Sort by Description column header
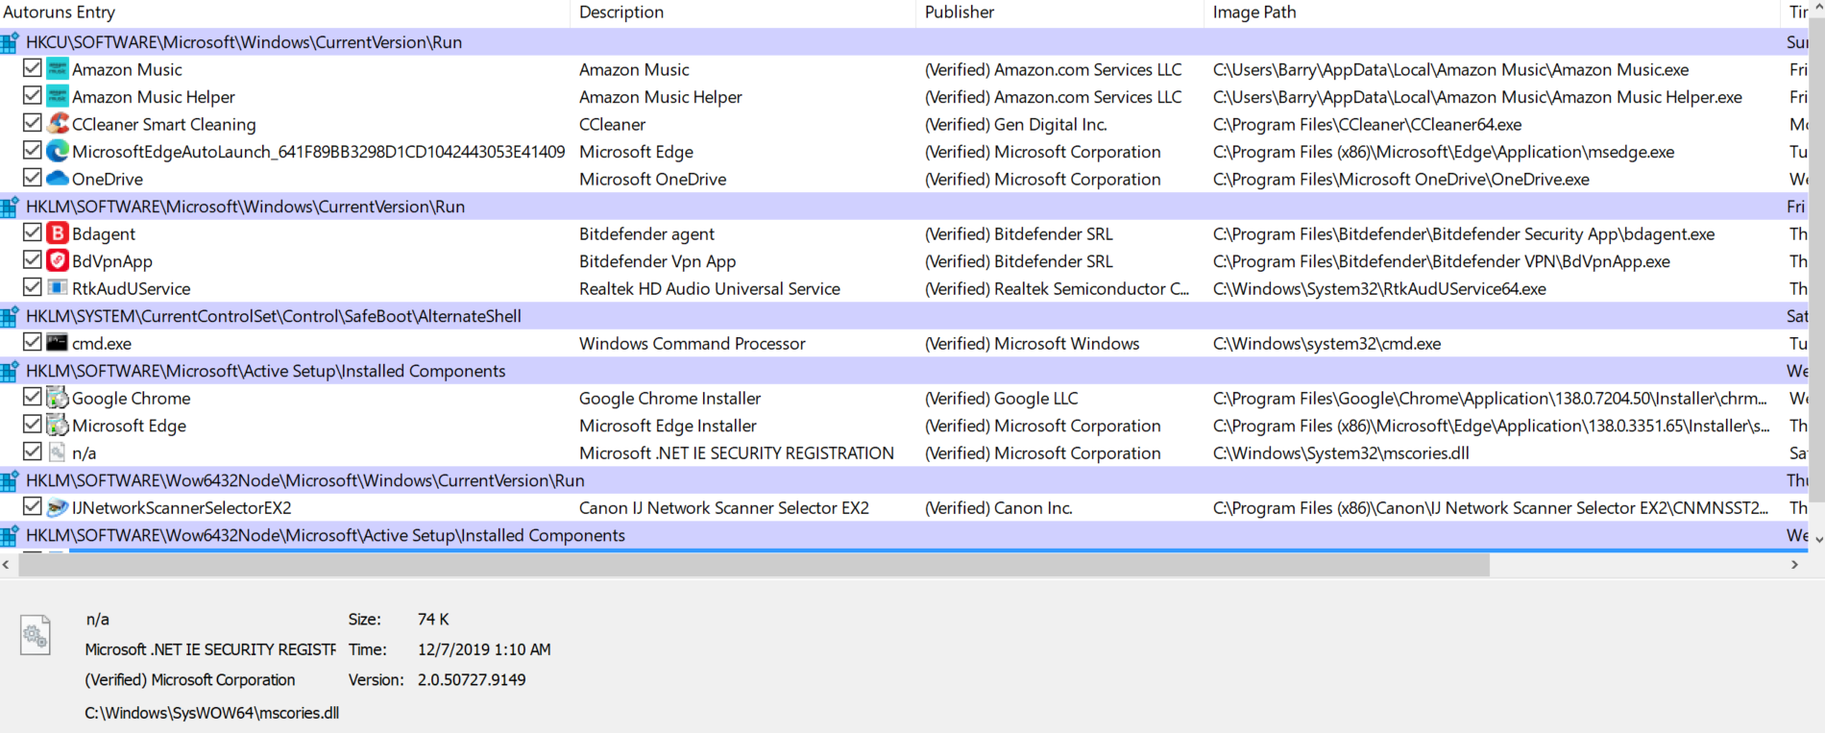1825x733 pixels. (x=742, y=12)
